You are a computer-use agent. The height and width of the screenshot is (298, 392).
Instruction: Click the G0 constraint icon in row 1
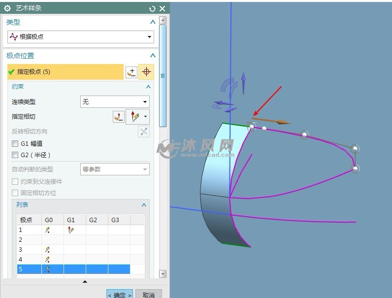(x=47, y=230)
